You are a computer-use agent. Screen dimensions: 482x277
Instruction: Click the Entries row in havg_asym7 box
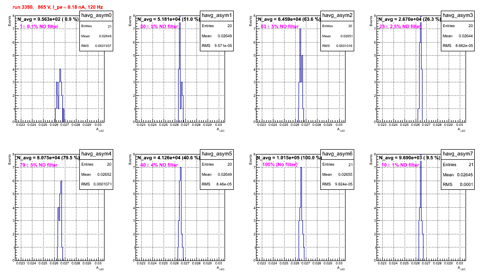(x=458, y=165)
